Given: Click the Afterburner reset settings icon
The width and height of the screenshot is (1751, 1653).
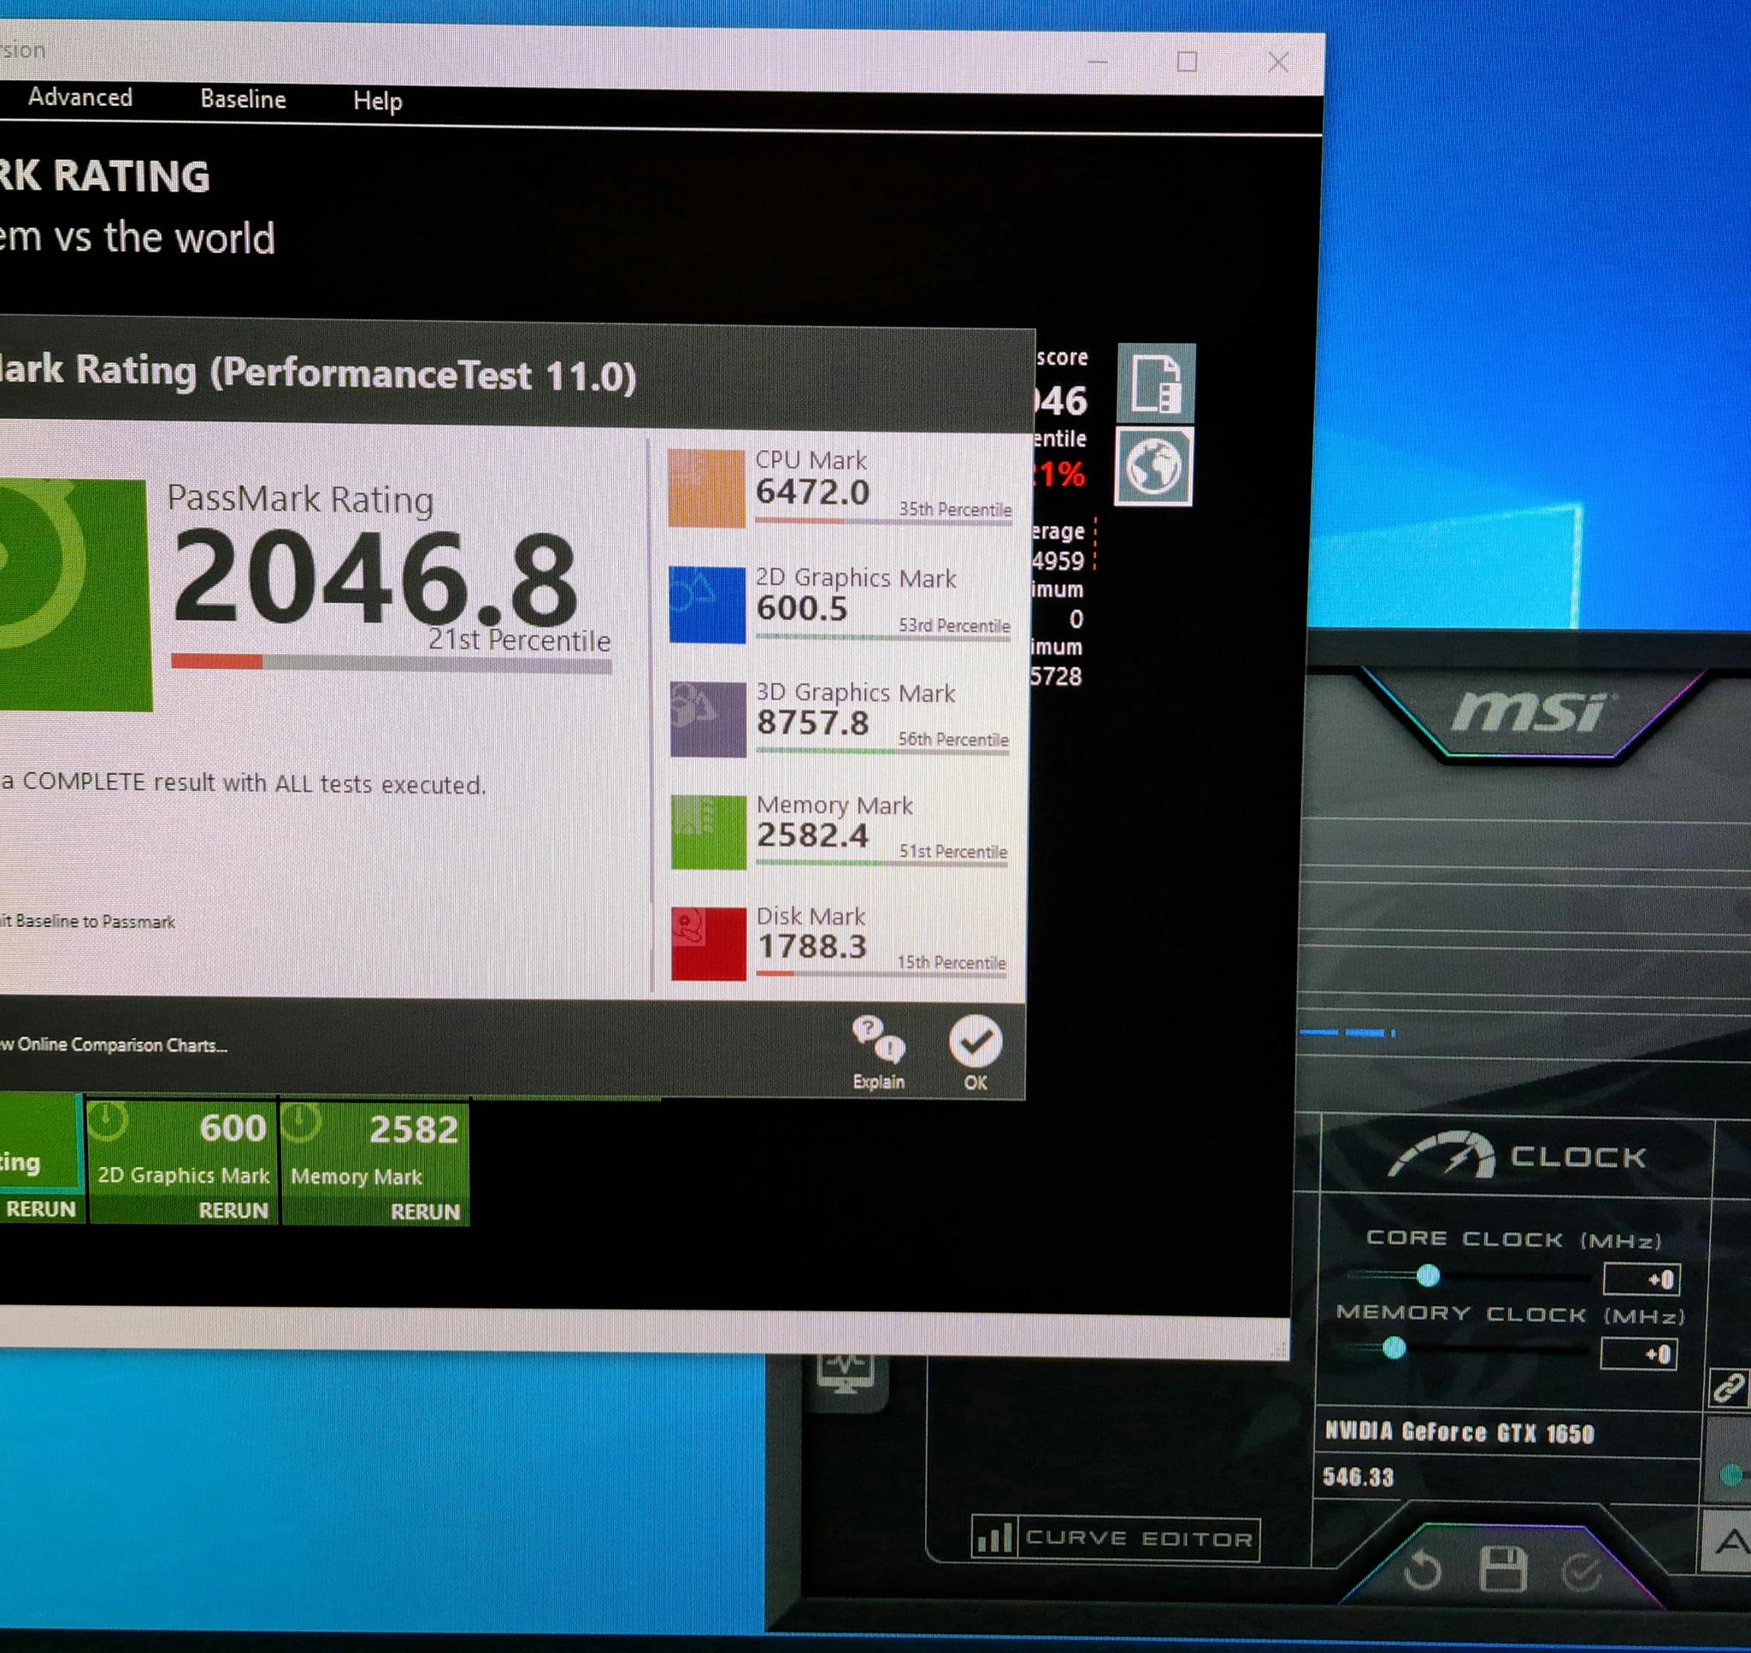Looking at the screenshot, I should (x=1423, y=1571).
